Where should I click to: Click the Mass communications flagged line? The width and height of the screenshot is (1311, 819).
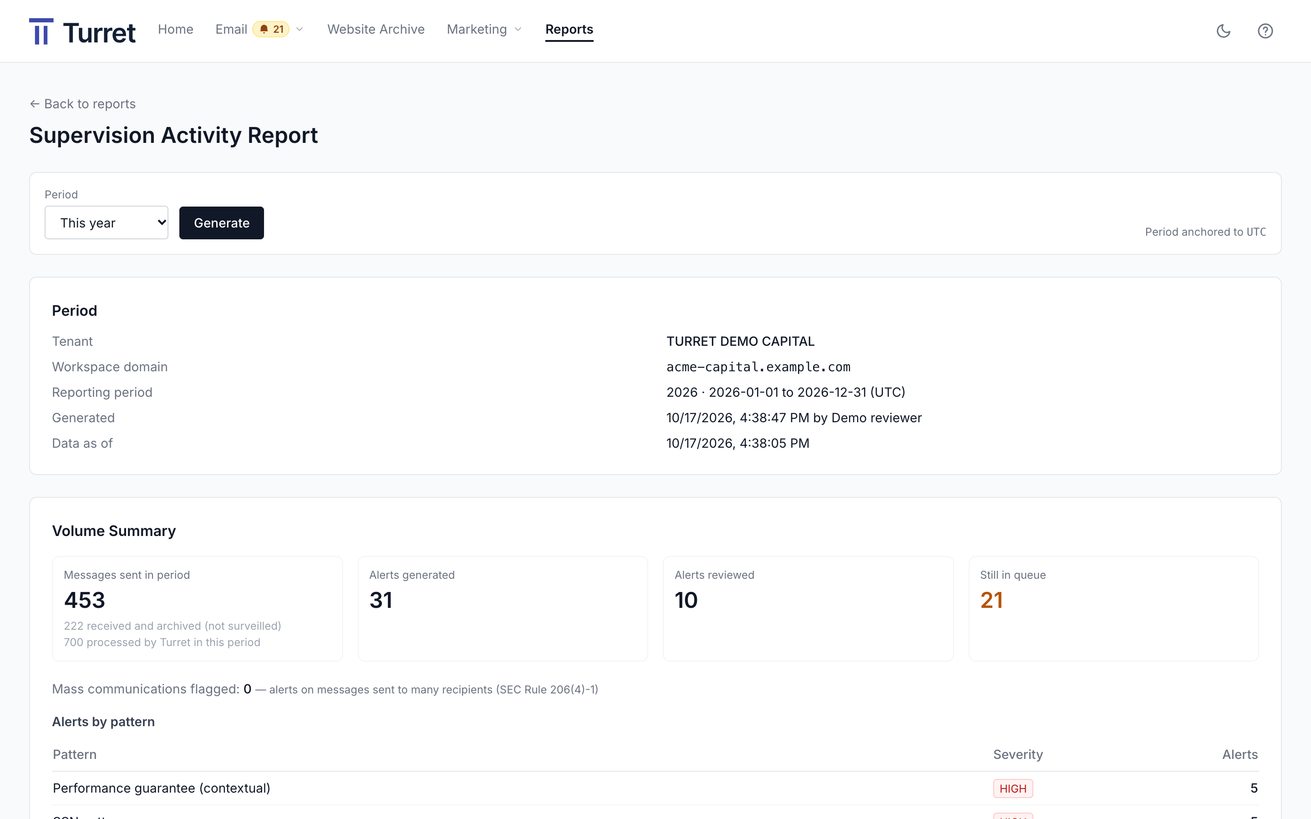[325, 689]
